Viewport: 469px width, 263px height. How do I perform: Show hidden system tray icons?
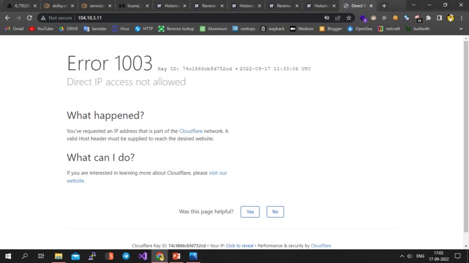[x=402, y=256]
